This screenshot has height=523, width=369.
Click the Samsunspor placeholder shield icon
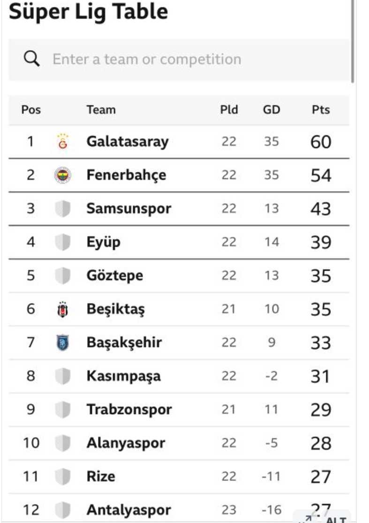[62, 209]
